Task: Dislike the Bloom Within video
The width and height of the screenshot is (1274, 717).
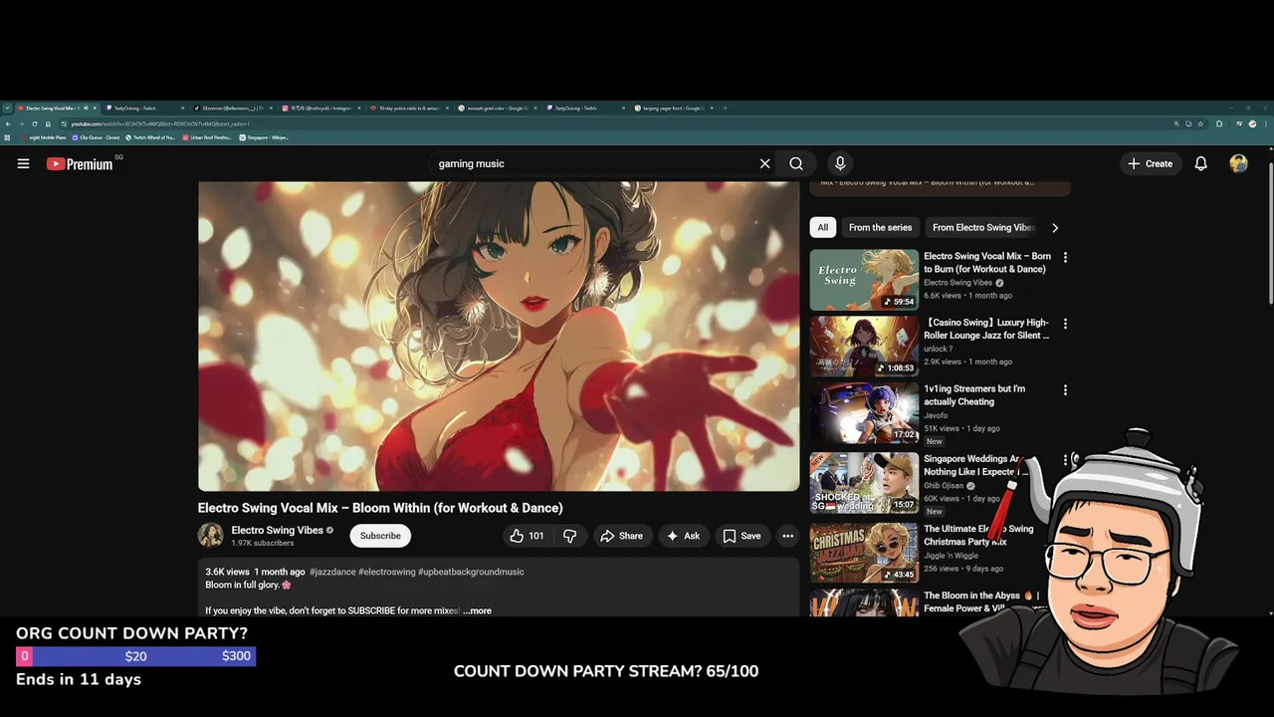Action: [569, 536]
